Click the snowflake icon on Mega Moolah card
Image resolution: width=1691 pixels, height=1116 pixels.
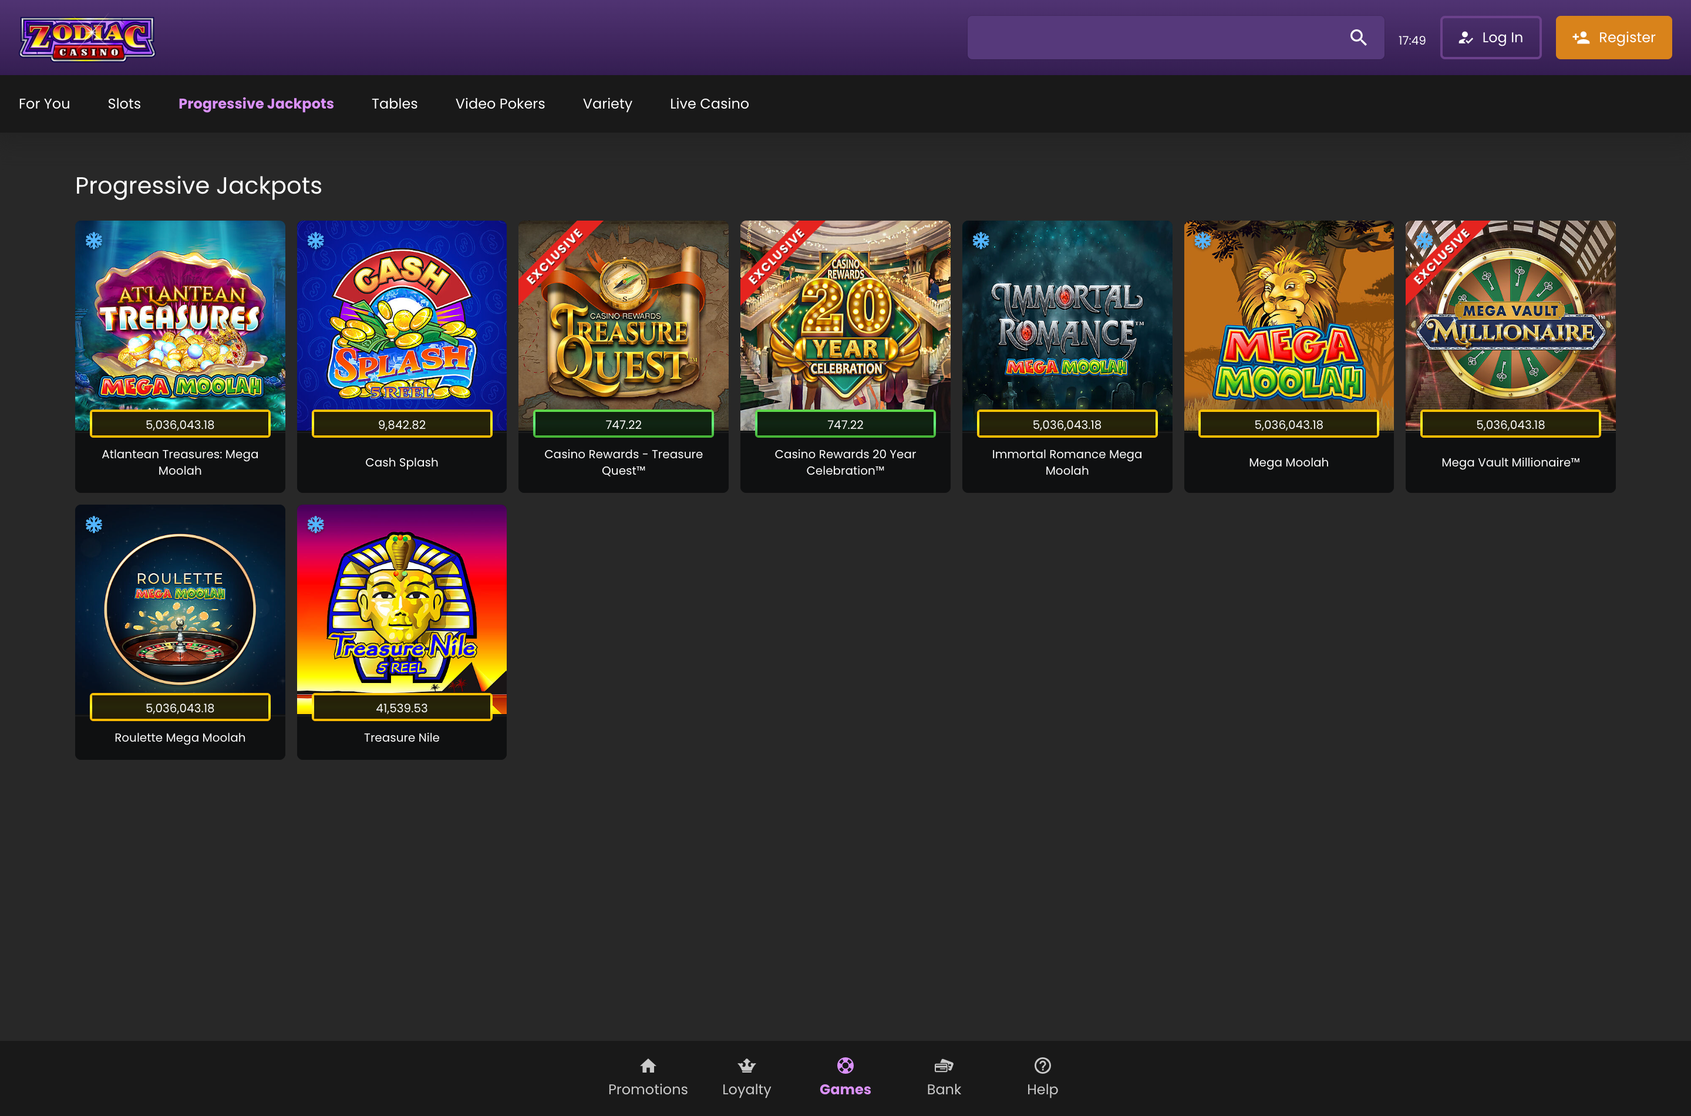tap(1202, 241)
